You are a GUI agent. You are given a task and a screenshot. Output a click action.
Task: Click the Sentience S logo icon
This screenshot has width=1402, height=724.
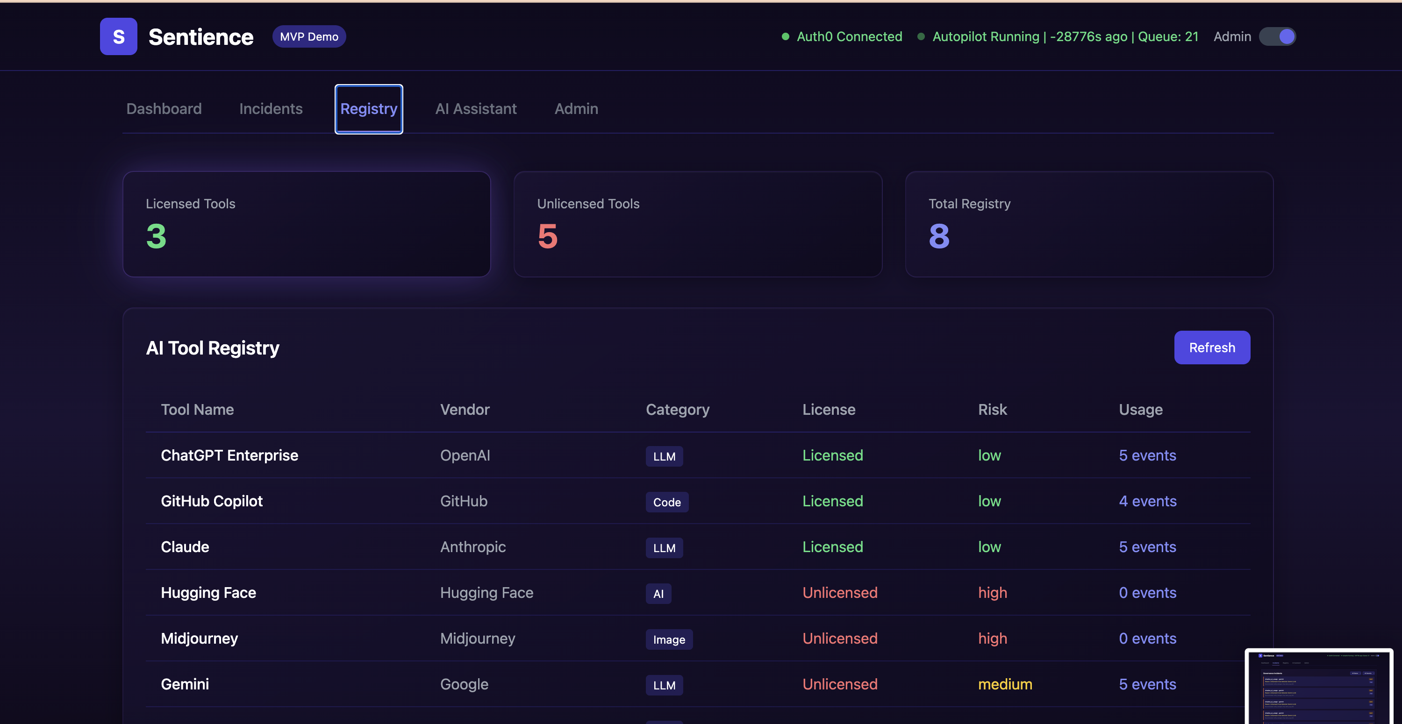(118, 36)
